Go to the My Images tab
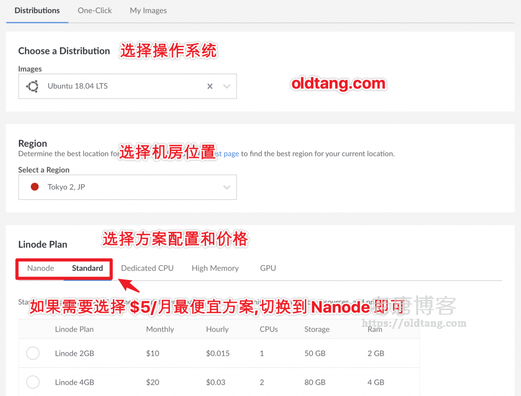This screenshot has height=396, width=521. (x=148, y=11)
